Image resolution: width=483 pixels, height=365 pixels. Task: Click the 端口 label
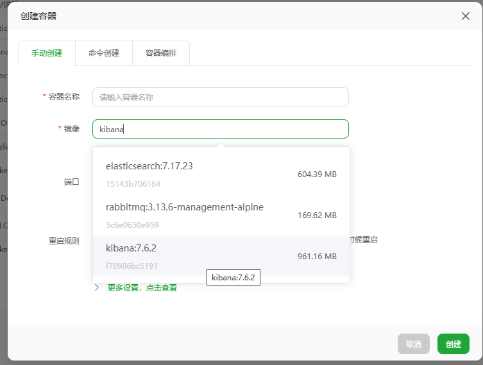pos(71,182)
